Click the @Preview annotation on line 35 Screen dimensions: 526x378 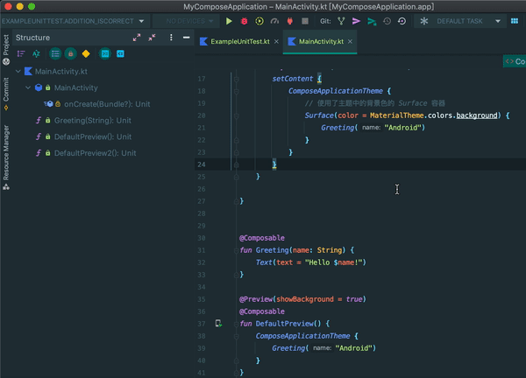coord(256,299)
